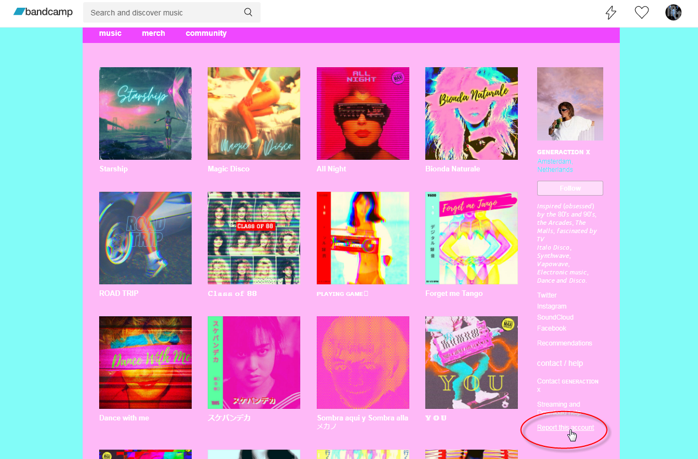Open the Bionda Naturale album cover

[472, 114]
